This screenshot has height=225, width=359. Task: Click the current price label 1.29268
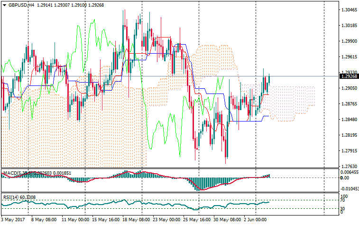click(x=349, y=76)
